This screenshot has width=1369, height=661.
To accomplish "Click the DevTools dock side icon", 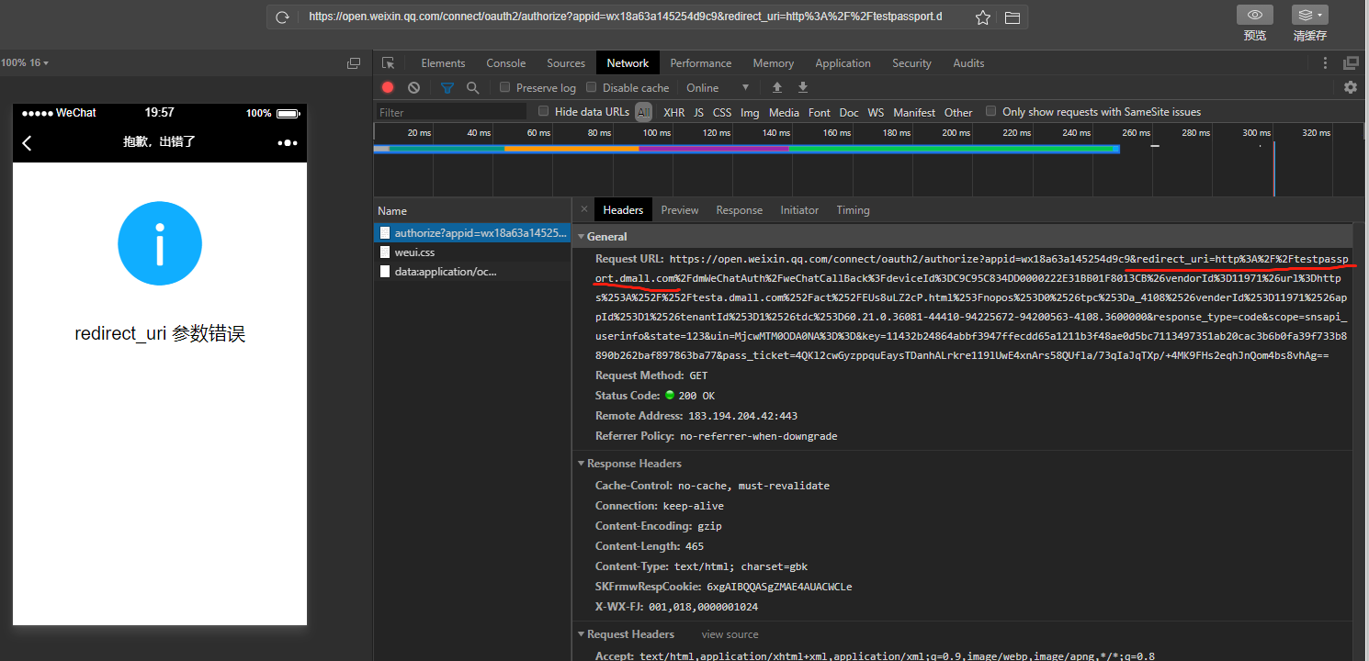I will [x=1351, y=63].
